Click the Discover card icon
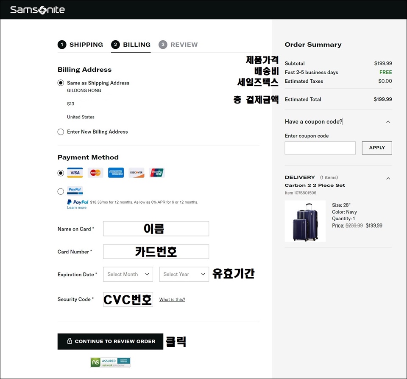Viewport: 407px width, 379px height. pyautogui.click(x=136, y=173)
